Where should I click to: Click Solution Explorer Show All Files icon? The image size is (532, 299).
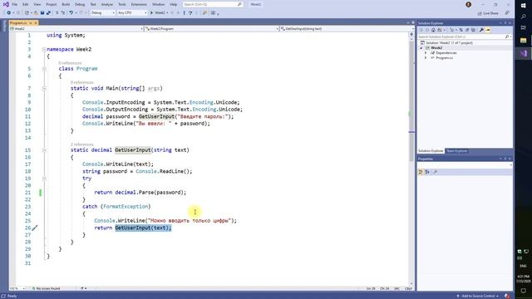[473, 30]
